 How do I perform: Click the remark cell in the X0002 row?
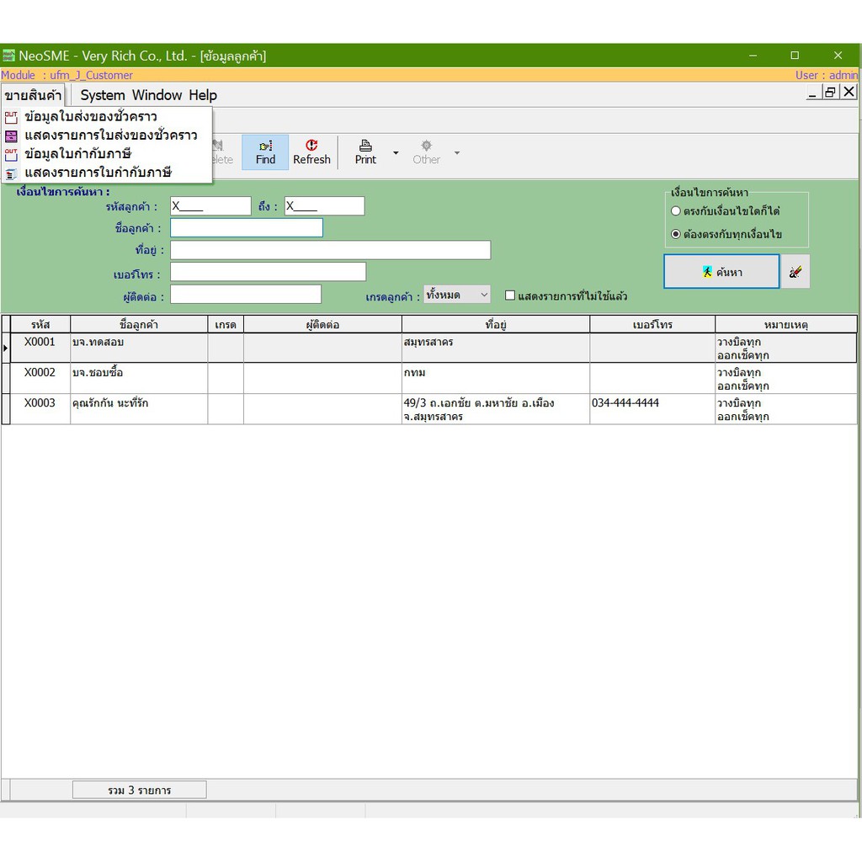click(785, 378)
